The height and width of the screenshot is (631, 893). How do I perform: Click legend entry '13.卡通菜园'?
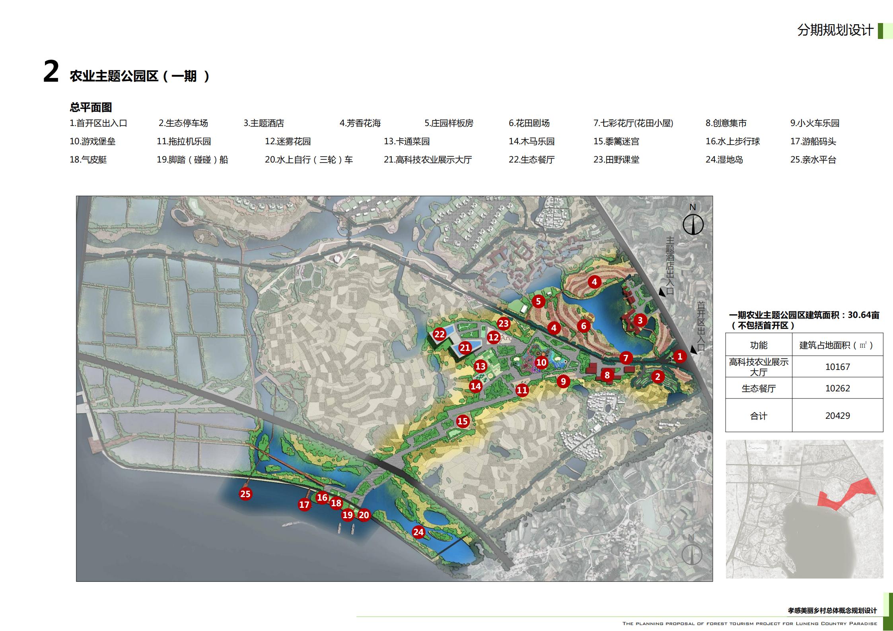tap(407, 141)
